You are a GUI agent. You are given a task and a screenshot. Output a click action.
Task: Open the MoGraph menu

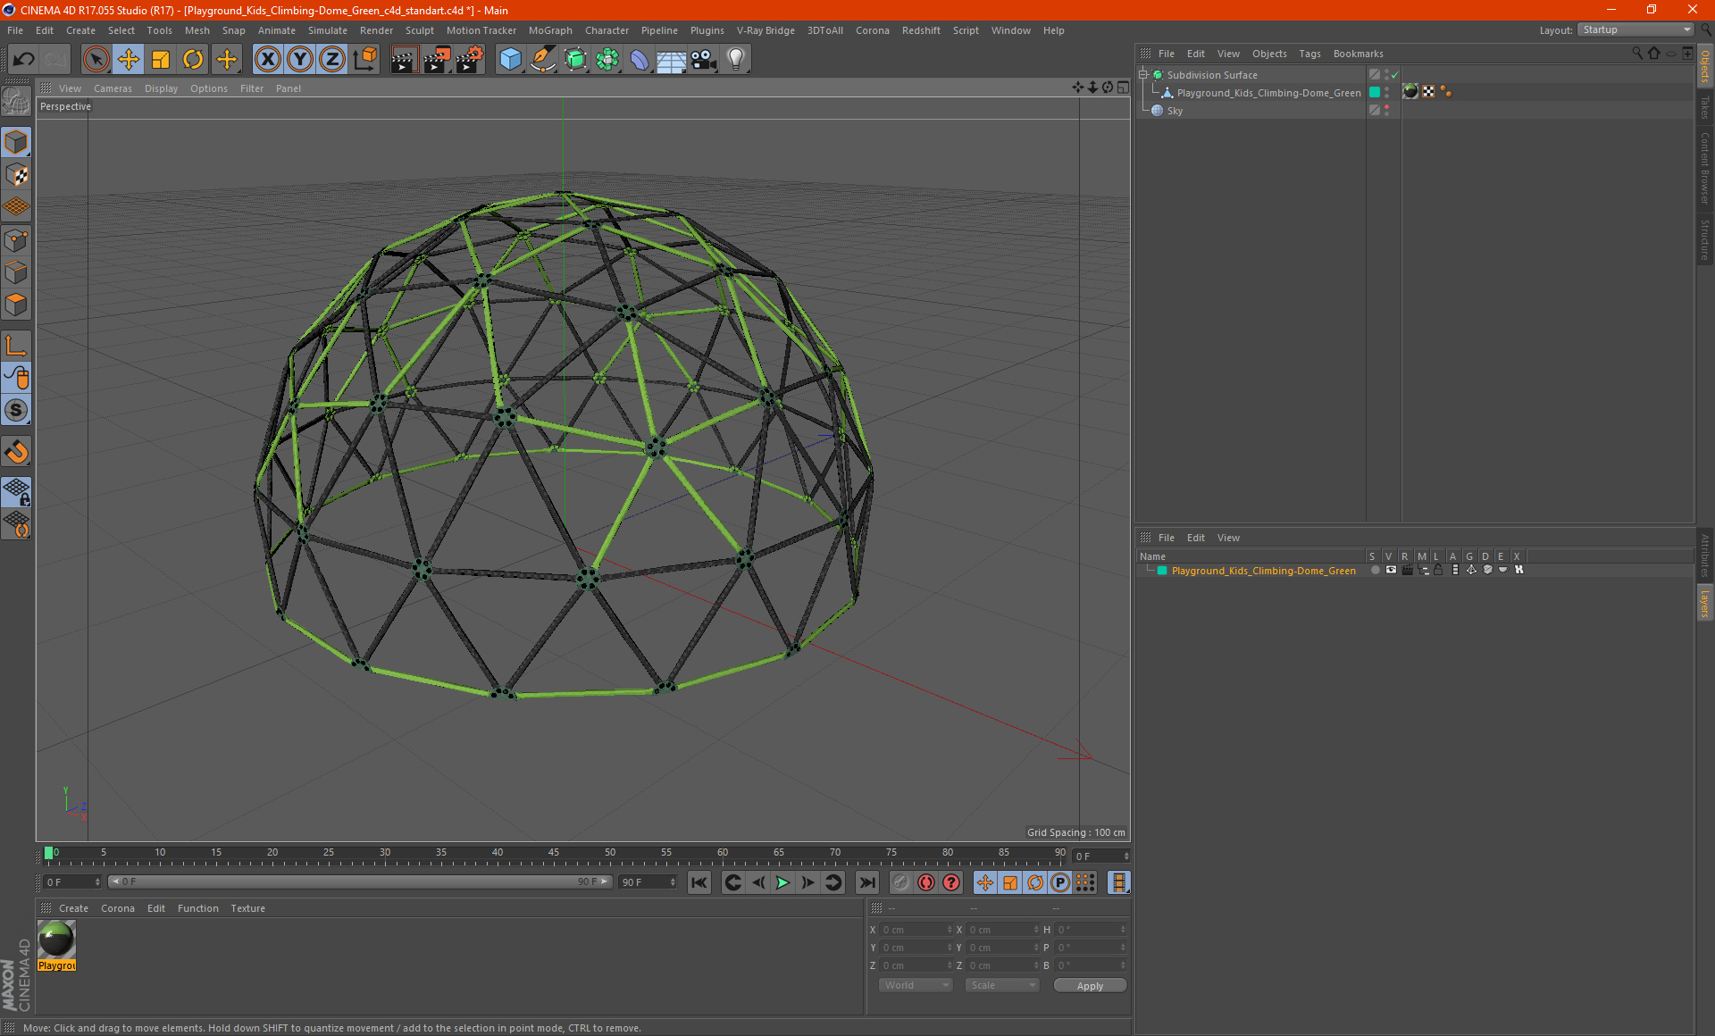pos(550,30)
